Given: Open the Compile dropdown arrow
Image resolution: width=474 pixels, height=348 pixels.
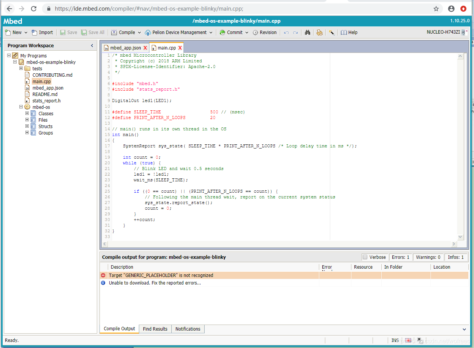Looking at the screenshot, I should click(139, 32).
